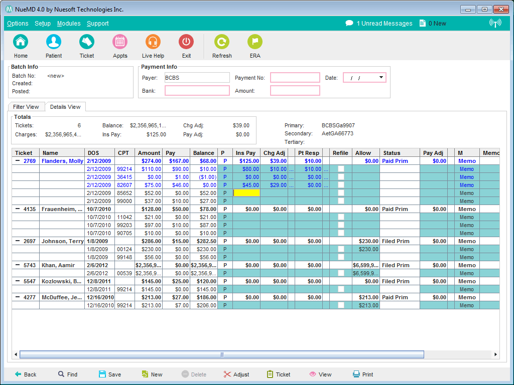Toggle the Refile checkbox for Johnson, Terry
Viewport: 514px width, 385px height.
pyautogui.click(x=340, y=249)
